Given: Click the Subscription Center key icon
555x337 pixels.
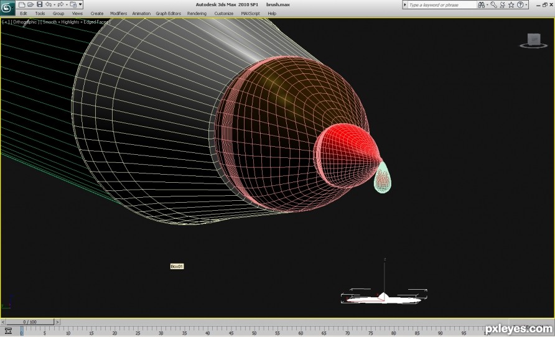Looking at the screenshot, I should 493,5.
